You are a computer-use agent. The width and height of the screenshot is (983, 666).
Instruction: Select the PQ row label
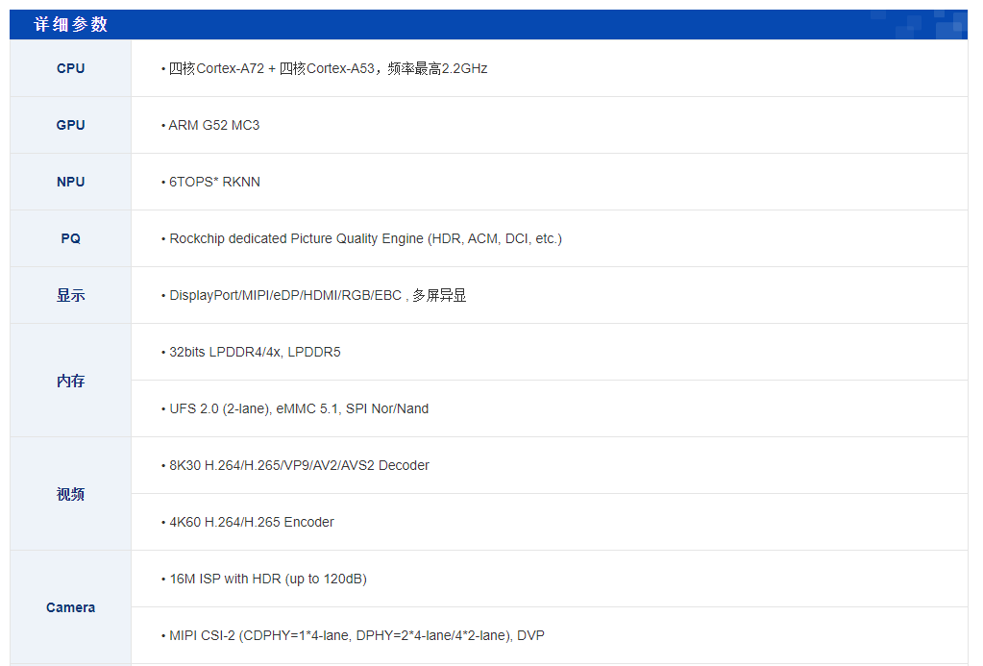click(x=71, y=238)
